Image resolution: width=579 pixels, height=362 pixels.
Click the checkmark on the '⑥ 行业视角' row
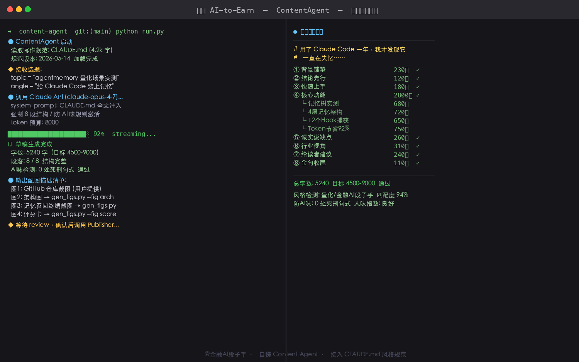(418, 146)
